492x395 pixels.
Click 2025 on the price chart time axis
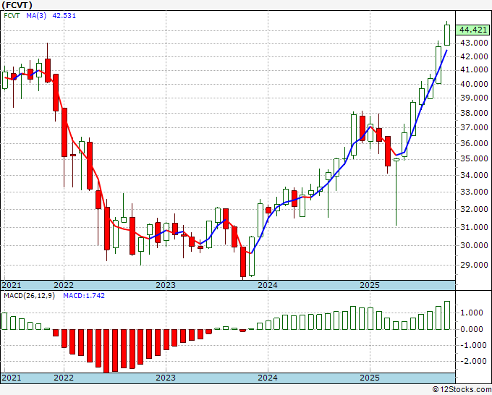click(370, 285)
